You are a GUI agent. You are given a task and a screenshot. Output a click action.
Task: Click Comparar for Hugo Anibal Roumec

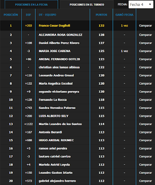[145, 140]
